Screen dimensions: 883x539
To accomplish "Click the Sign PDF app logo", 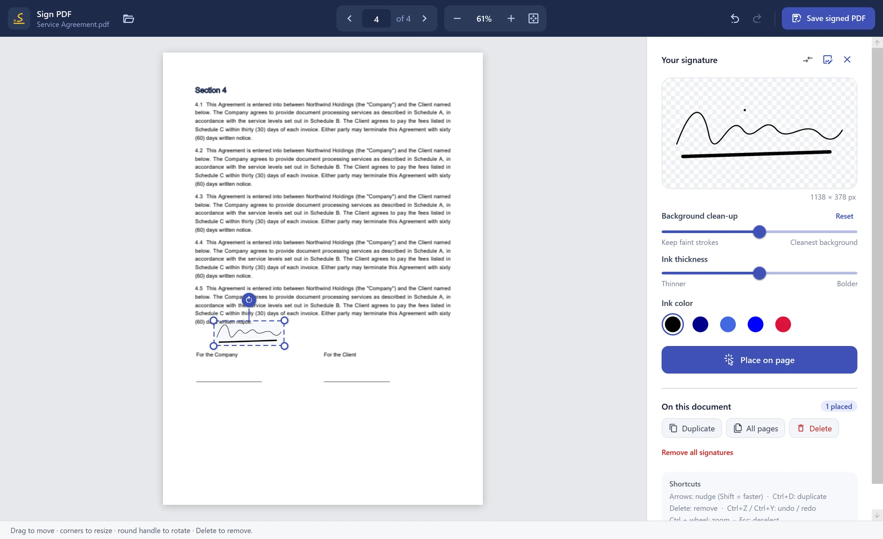I will pyautogui.click(x=19, y=18).
